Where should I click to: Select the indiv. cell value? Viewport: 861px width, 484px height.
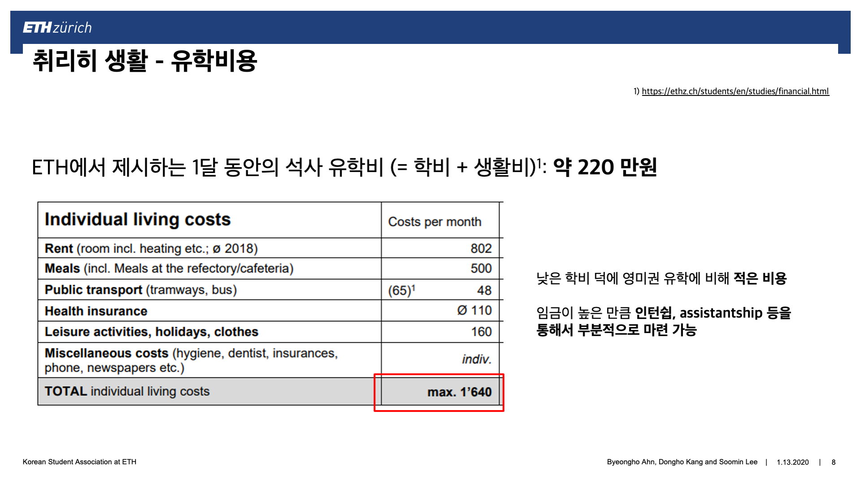coord(477,359)
